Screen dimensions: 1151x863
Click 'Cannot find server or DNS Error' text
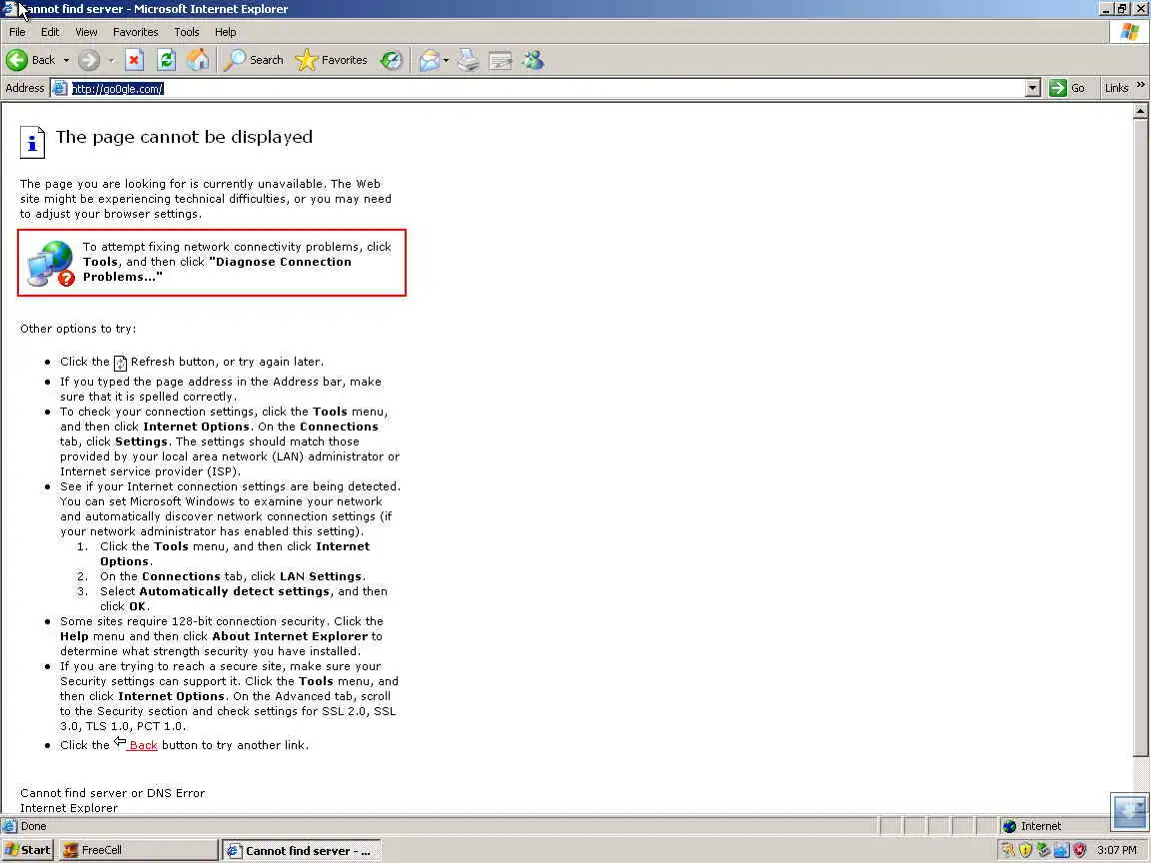tap(112, 793)
